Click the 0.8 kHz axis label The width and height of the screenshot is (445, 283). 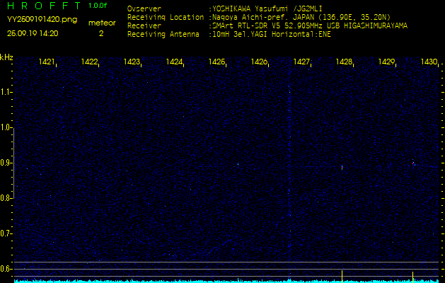[x=6, y=198]
